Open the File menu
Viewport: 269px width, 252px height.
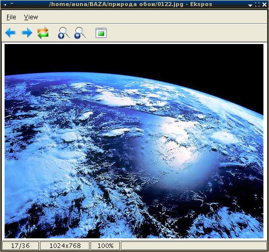(x=11, y=17)
